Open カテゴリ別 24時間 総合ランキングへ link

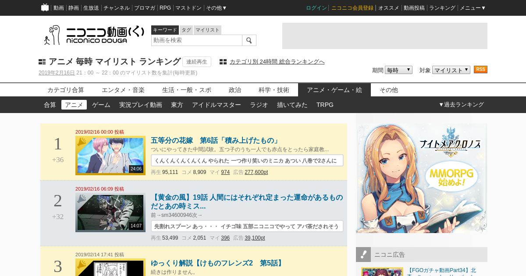pyautogui.click(x=277, y=62)
